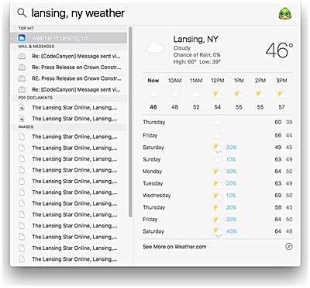Click the 'Sunday' forecast day label
Image resolution: width=310 pixels, height=288 pixels.
[152, 160]
